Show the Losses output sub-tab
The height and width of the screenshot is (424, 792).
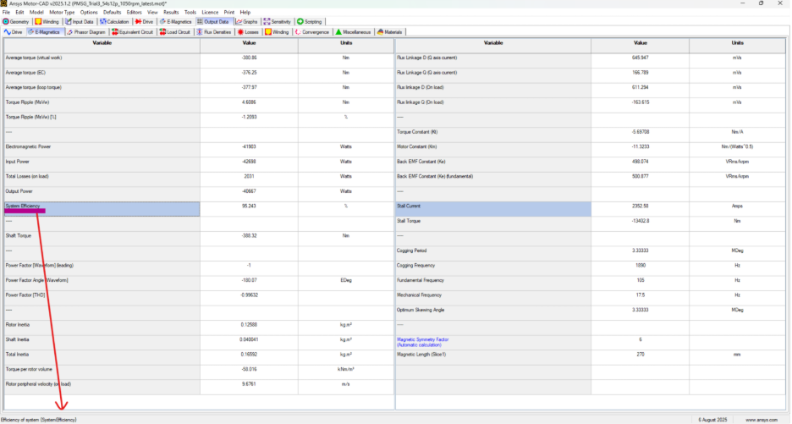249,31
